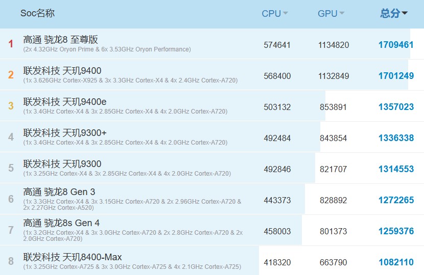Sort table by CPU score

pyautogui.click(x=274, y=13)
